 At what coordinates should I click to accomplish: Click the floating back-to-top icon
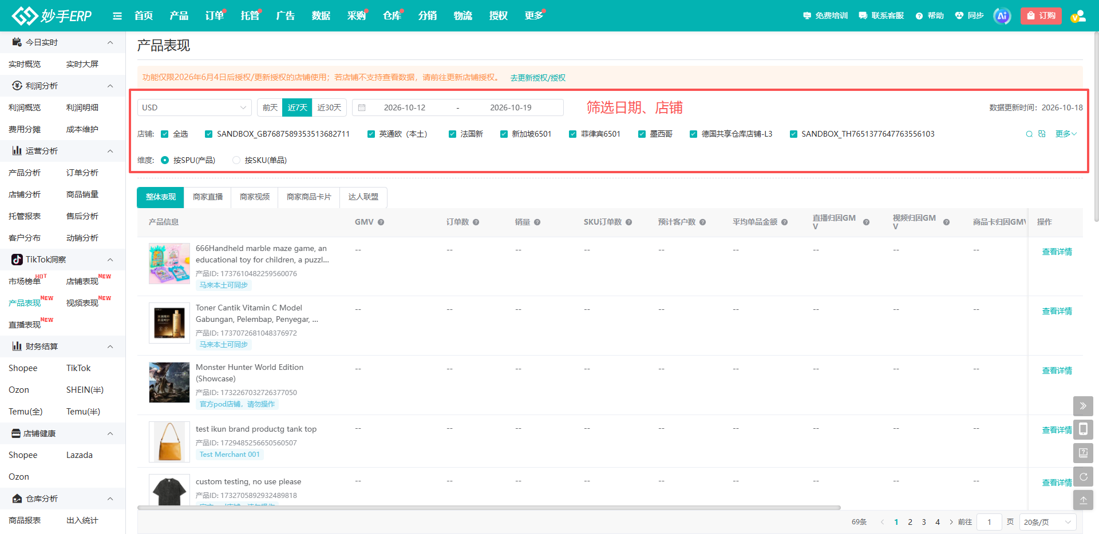pos(1083,500)
